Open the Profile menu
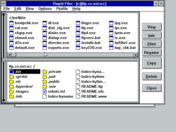The image size is (176, 132). [62, 9]
